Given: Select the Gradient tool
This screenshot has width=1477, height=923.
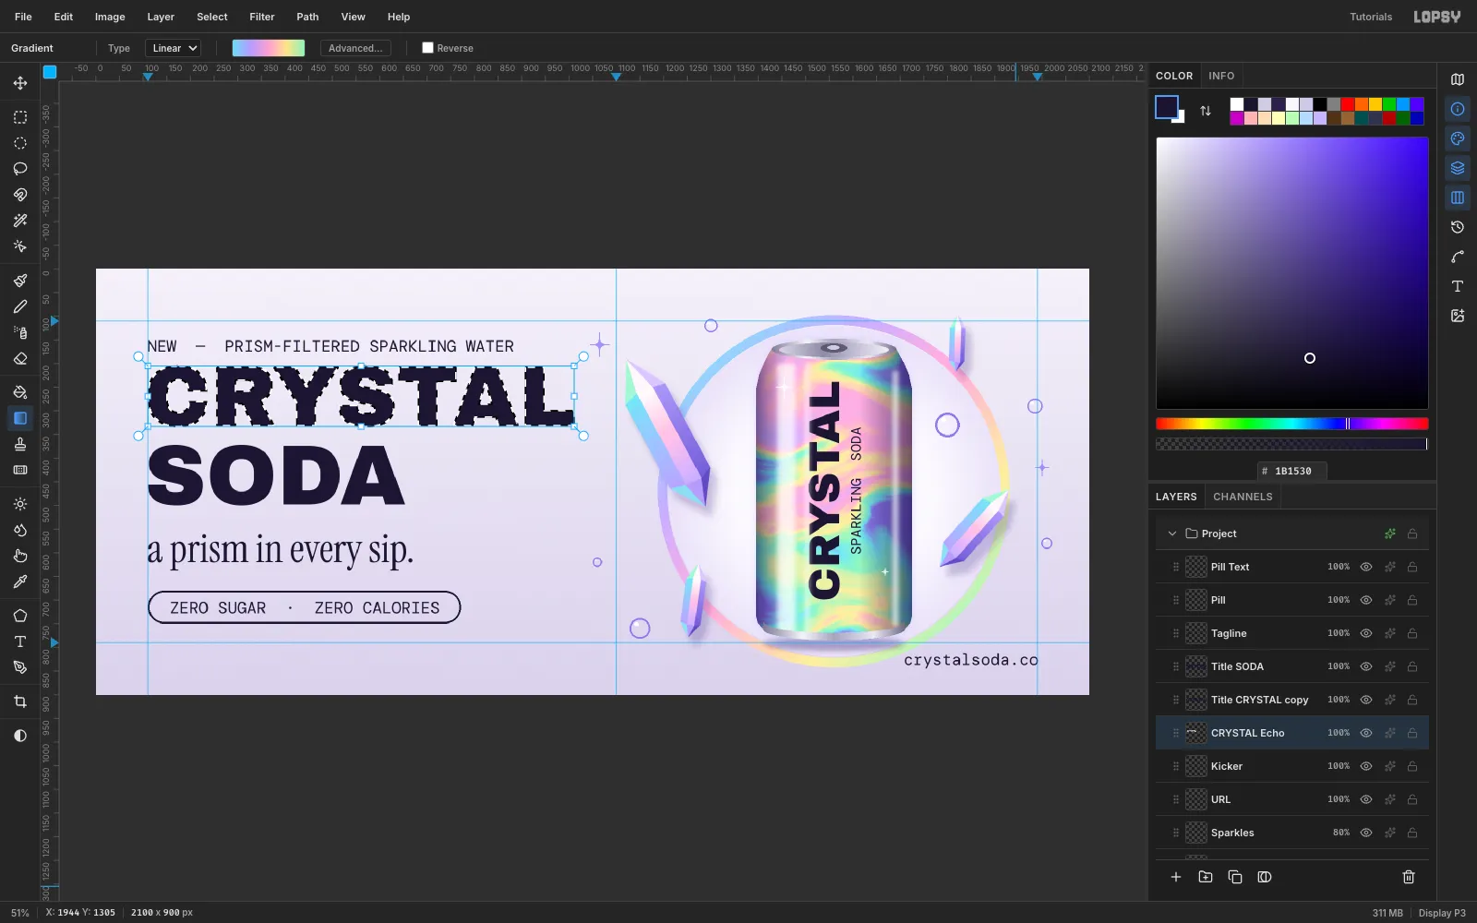Looking at the screenshot, I should tap(20, 418).
